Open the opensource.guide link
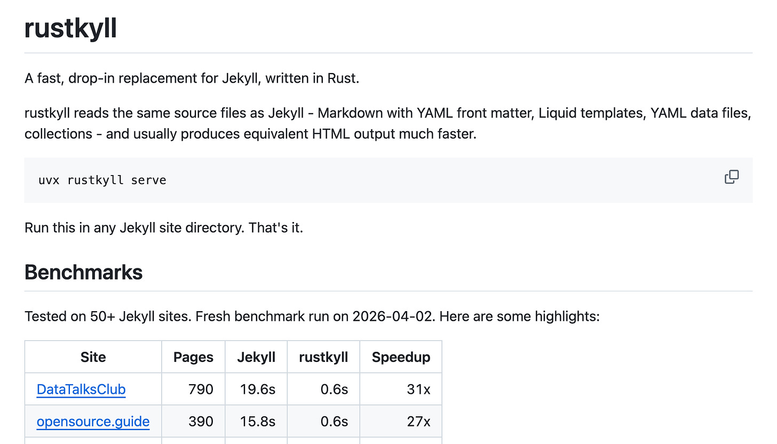The height and width of the screenshot is (444, 777). pyautogui.click(x=93, y=422)
